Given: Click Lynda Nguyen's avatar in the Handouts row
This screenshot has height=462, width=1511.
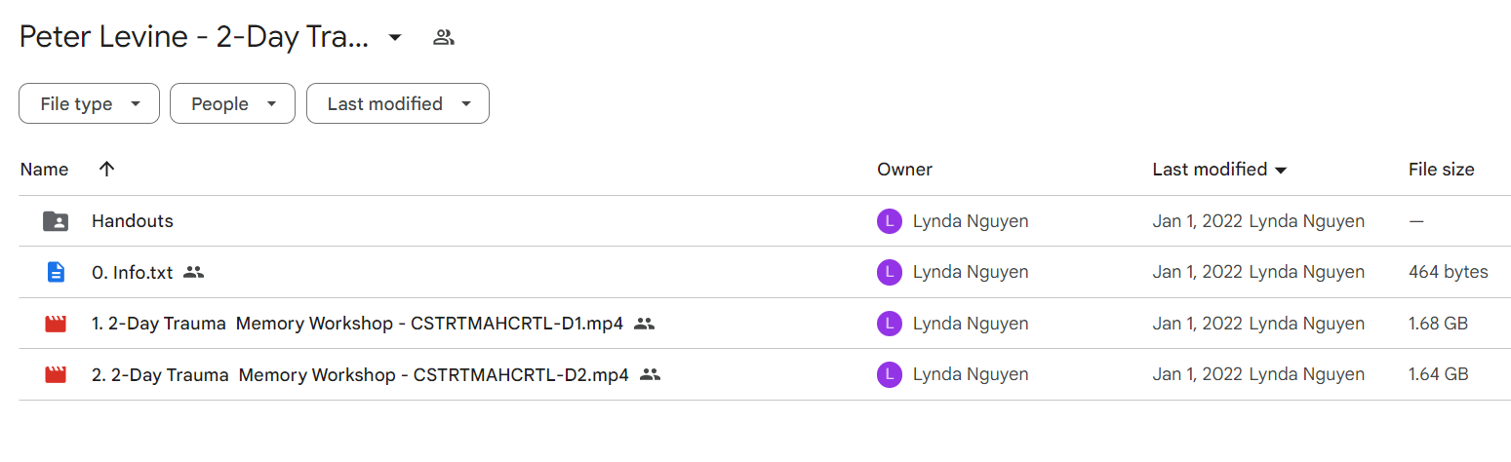Looking at the screenshot, I should tap(889, 221).
